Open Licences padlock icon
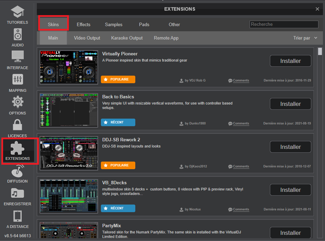 tap(18, 125)
